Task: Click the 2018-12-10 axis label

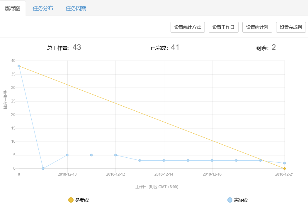Action: click(x=67, y=174)
